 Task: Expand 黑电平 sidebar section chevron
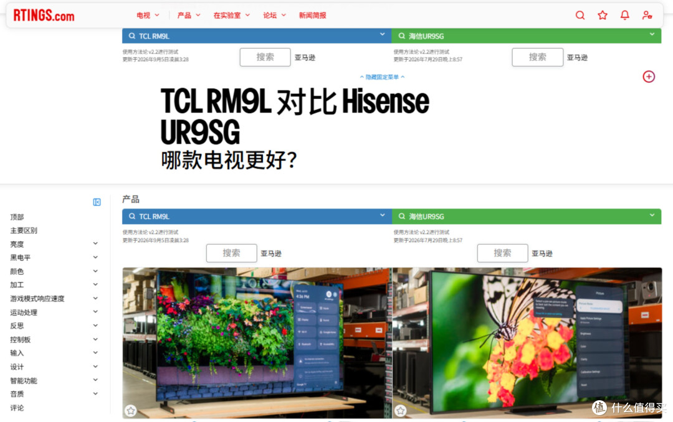tap(95, 257)
